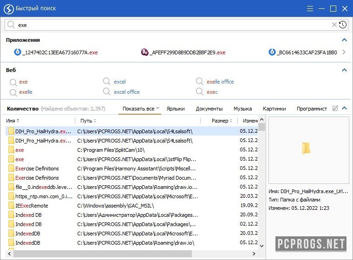Click magnifier icon beside web suggestion excel
Image resolution: width=353 pixels, height=260 pixels.
coord(107,82)
